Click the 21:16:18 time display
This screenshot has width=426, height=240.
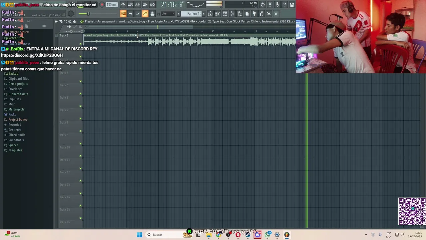click(x=172, y=5)
